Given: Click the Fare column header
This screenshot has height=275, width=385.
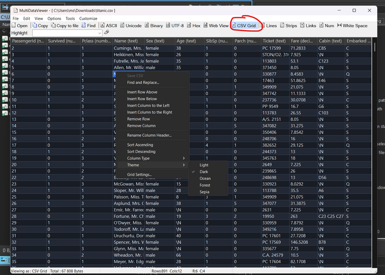Looking at the screenshot, I should pyautogui.click(x=303, y=41).
